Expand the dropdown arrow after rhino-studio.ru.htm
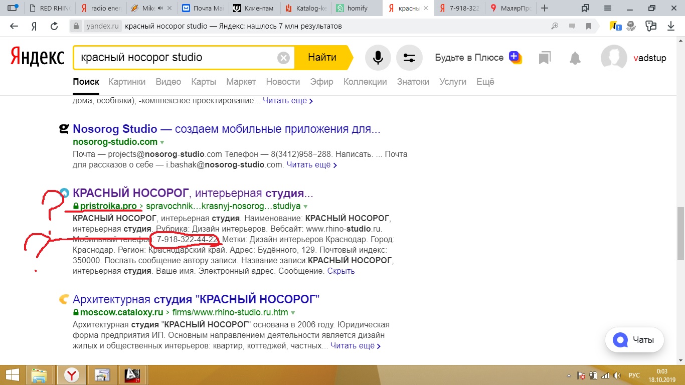This screenshot has width=685, height=385. (x=293, y=313)
